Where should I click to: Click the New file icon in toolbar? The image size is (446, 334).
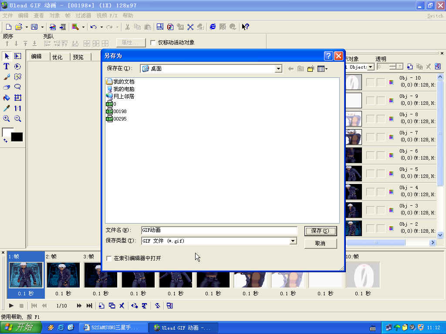[9, 27]
